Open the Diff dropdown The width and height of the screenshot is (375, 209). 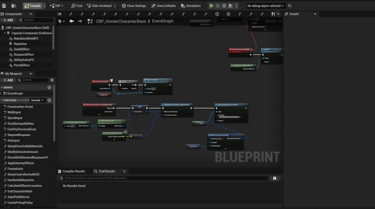(57, 6)
